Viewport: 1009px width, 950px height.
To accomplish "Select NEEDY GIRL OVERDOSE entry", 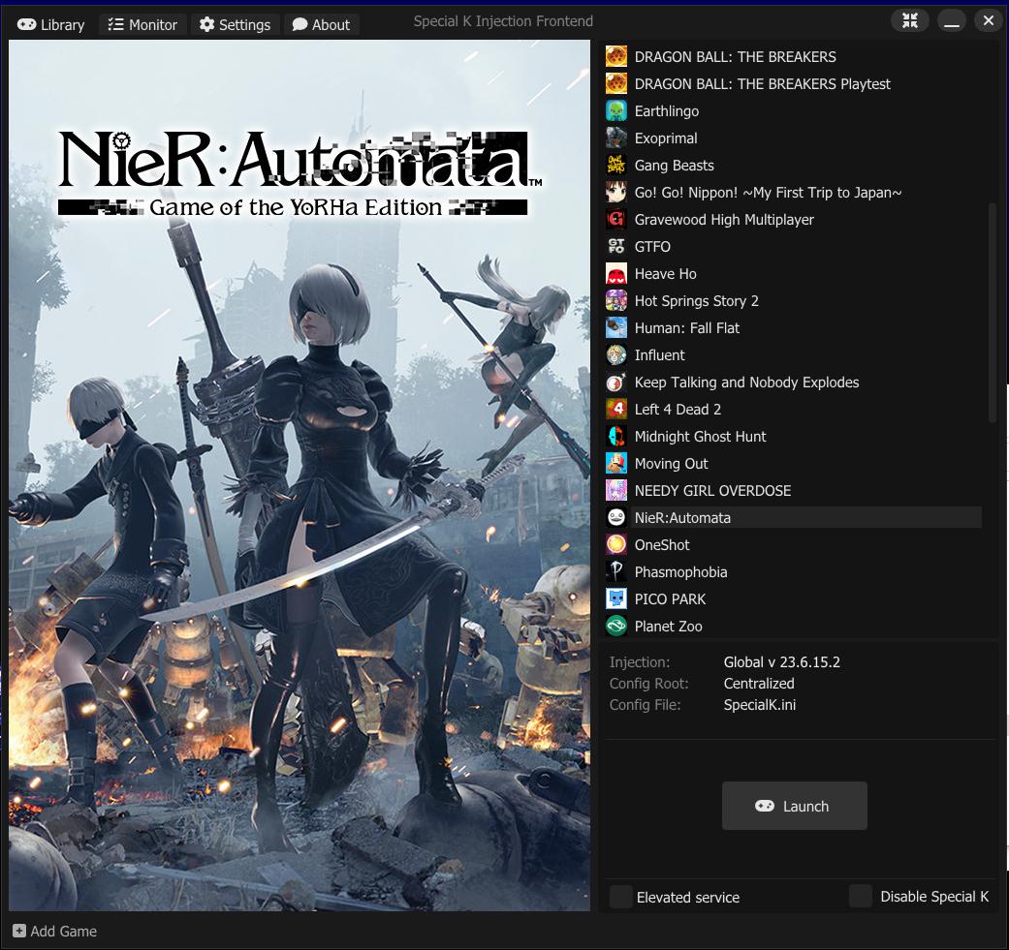I will pyautogui.click(x=712, y=490).
